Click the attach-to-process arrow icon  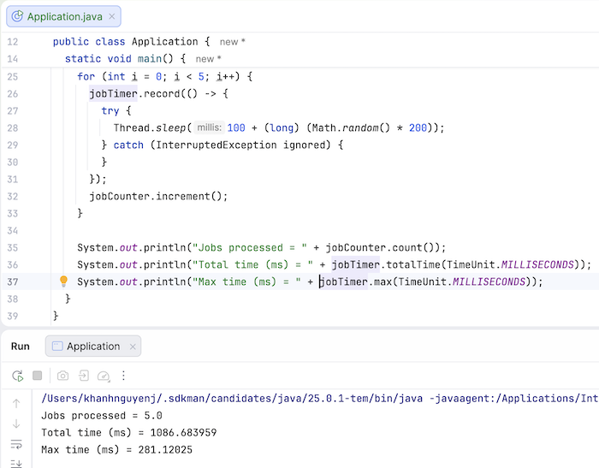point(84,376)
